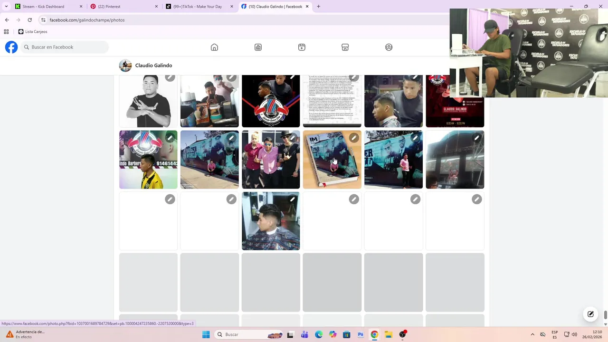Open the ESP language indicator
608x342 pixels.
[x=555, y=334]
